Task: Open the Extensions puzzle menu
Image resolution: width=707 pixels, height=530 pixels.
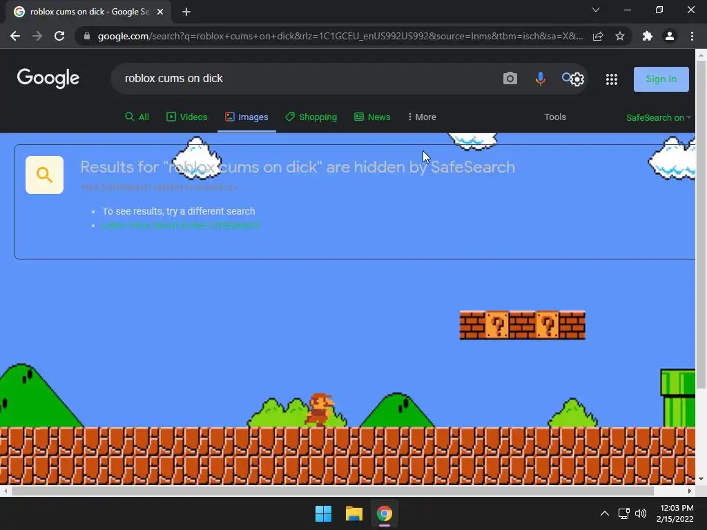Action: click(x=648, y=36)
